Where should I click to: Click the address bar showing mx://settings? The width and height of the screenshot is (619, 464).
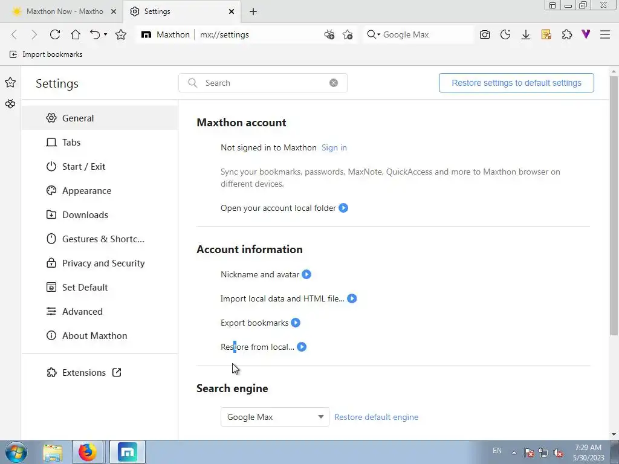(x=224, y=34)
